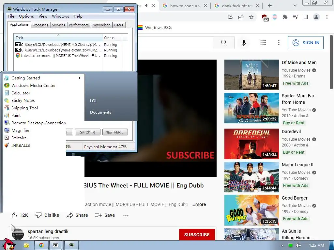The image size is (334, 250).
Task: Switch to Performance tab
Action: pyautogui.click(x=79, y=25)
